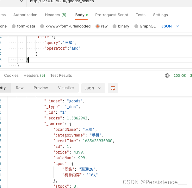Click the creatTime value 1685623935000
The width and height of the screenshot is (192, 188).
tap(97, 141)
